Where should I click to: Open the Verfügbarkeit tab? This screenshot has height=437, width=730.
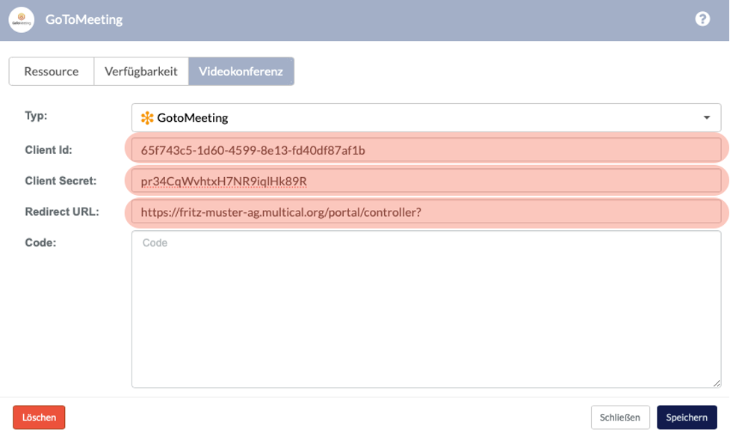[x=141, y=71]
